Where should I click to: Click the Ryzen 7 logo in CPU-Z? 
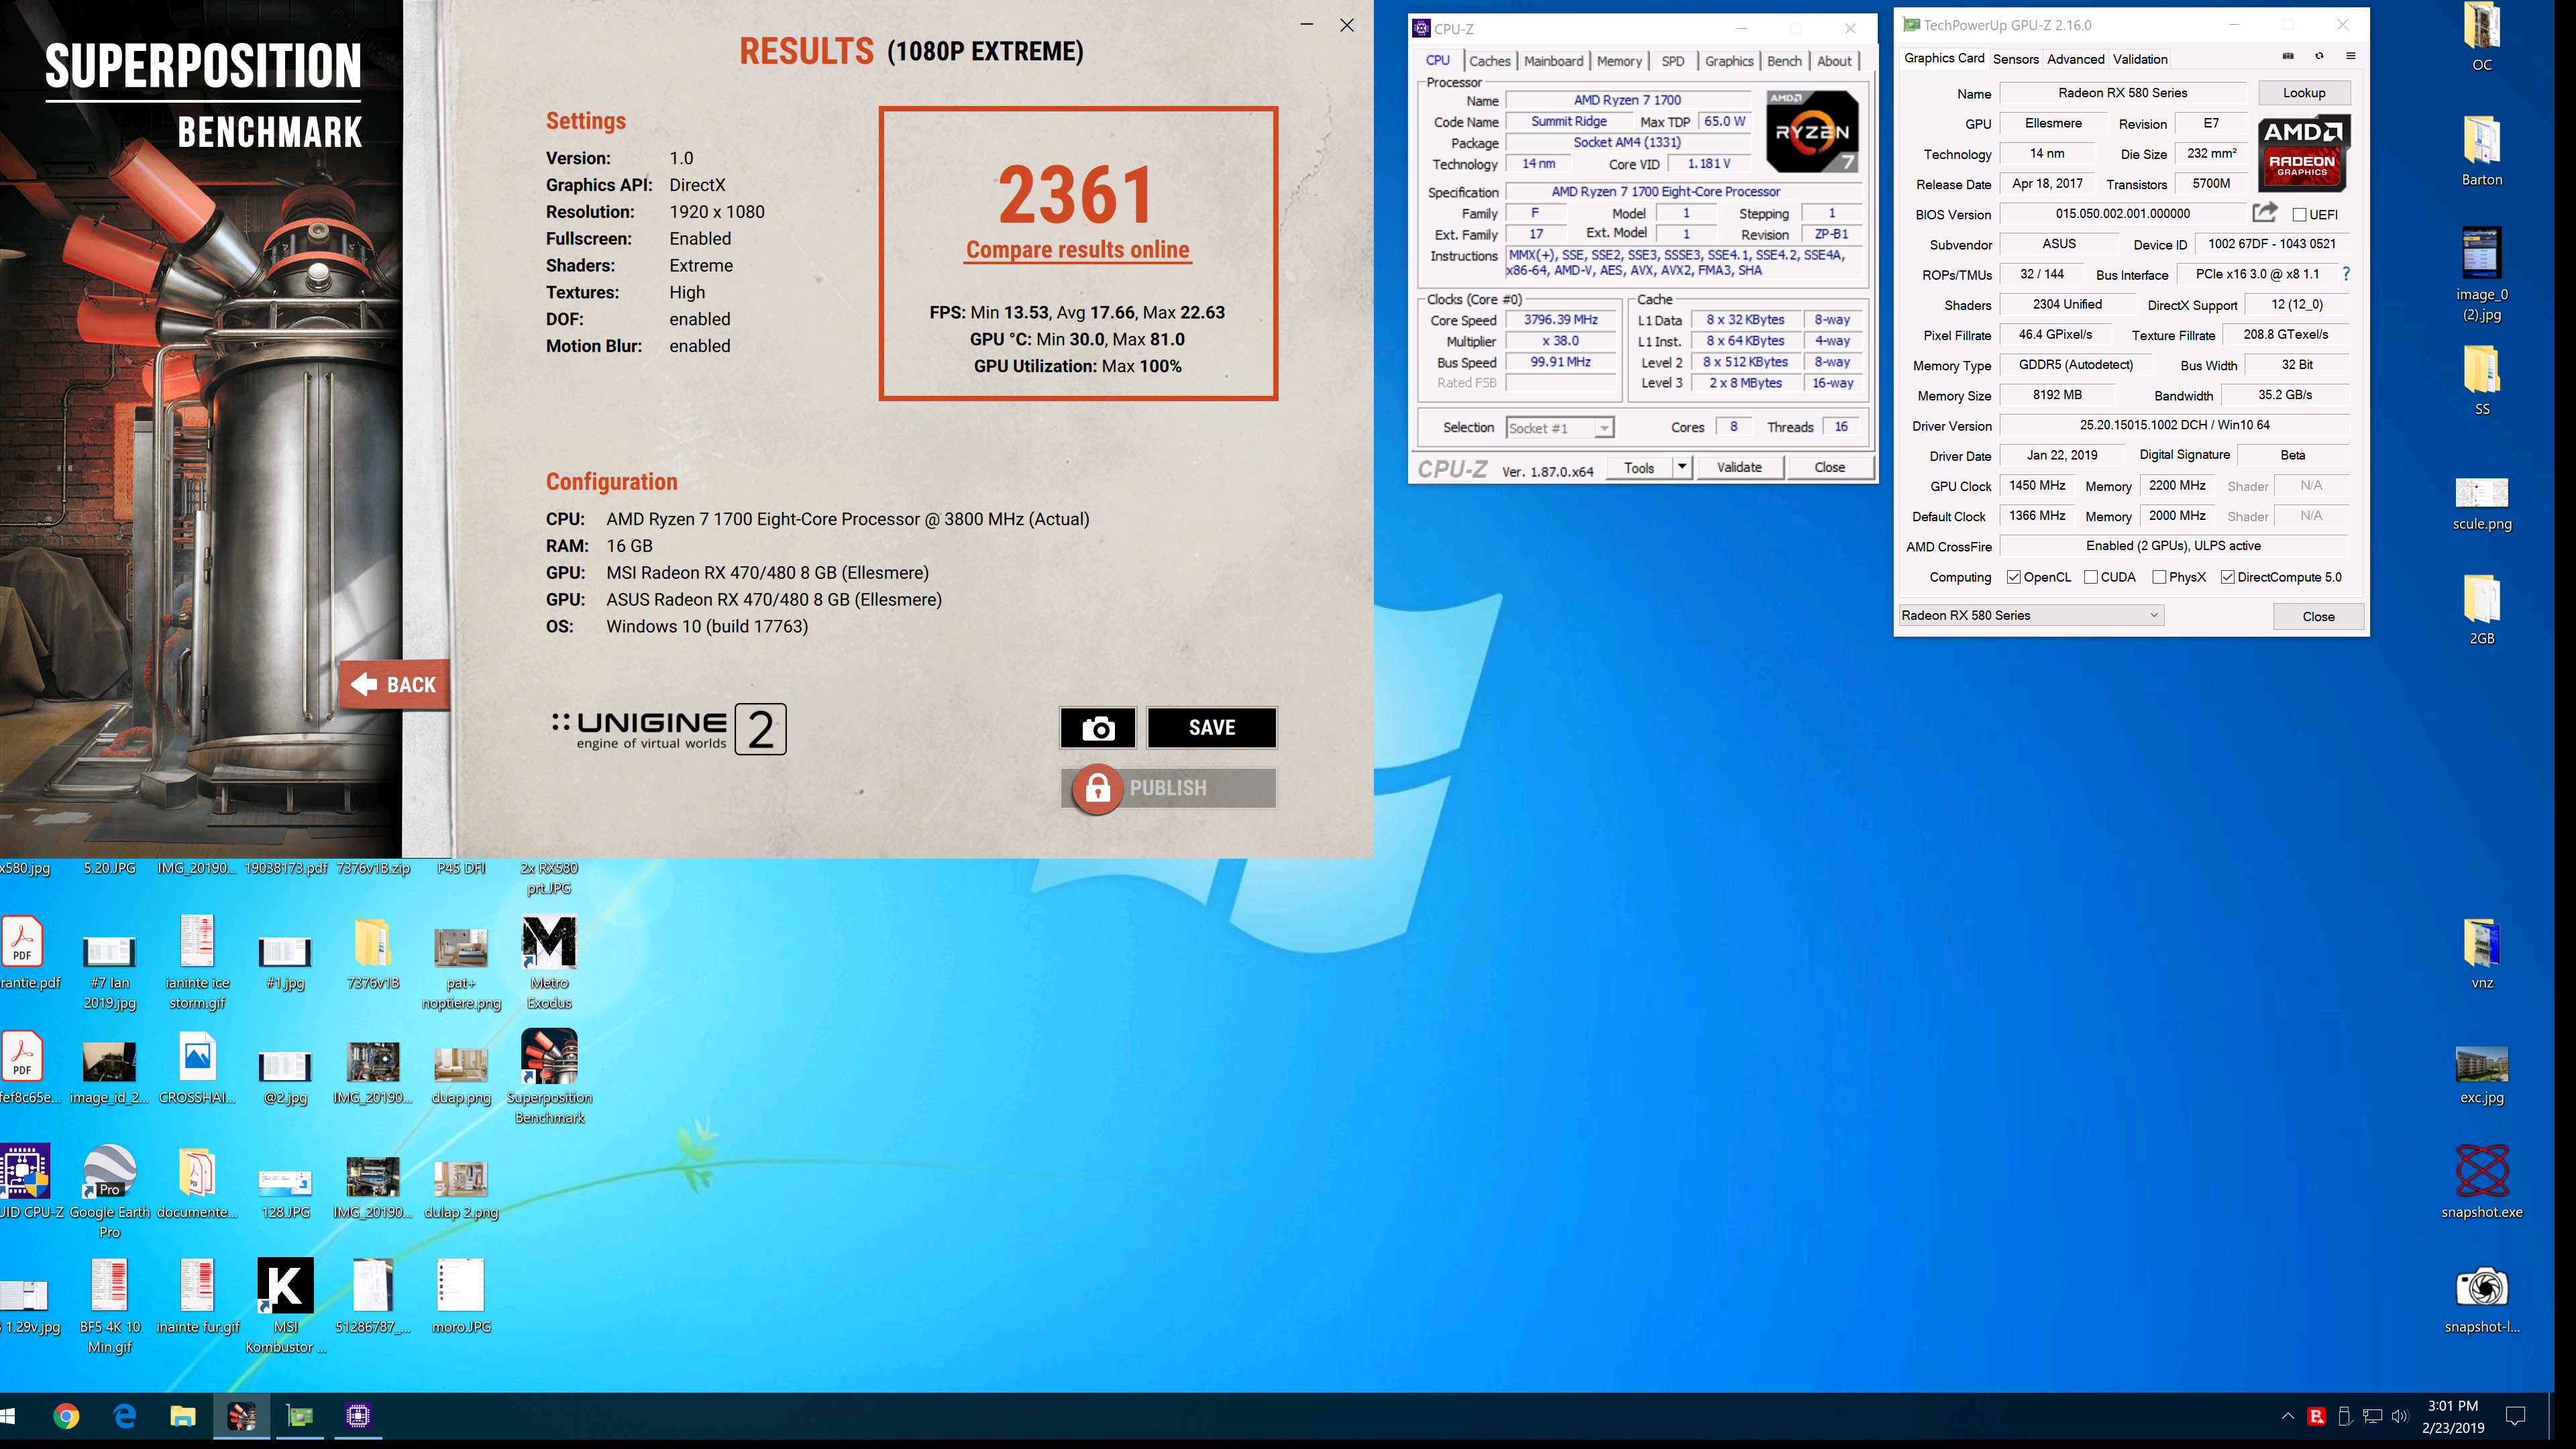tap(1812, 131)
